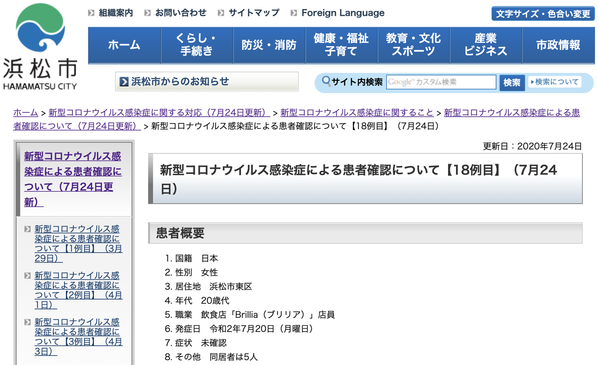Image resolution: width=598 pixels, height=365 pixels.
Task: Open the 市政情報 navigation tab
Action: pos(558,45)
